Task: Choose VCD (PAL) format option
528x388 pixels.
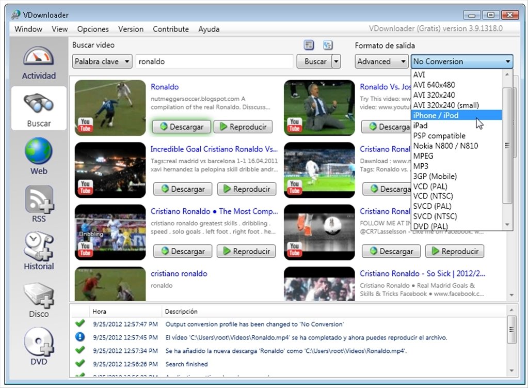Action: point(457,186)
